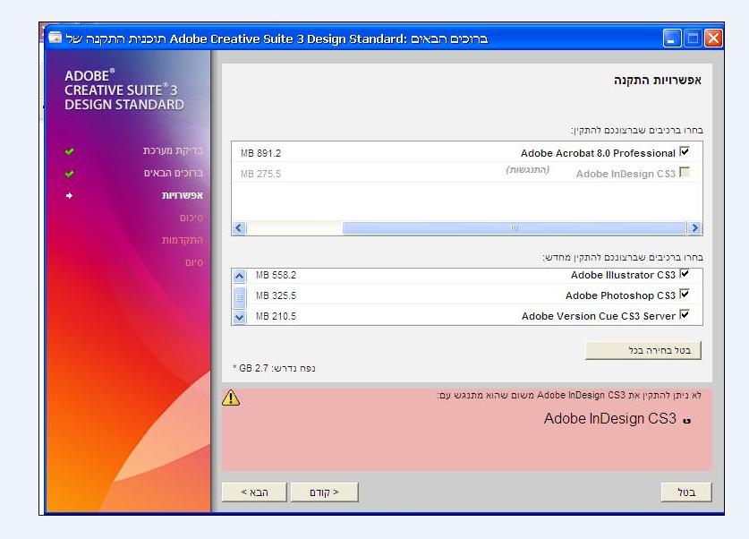Click the MB 891.2 size value
The height and width of the screenshot is (539, 749).
click(260, 153)
